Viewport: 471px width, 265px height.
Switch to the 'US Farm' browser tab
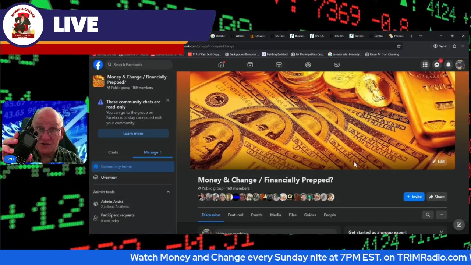(277, 36)
